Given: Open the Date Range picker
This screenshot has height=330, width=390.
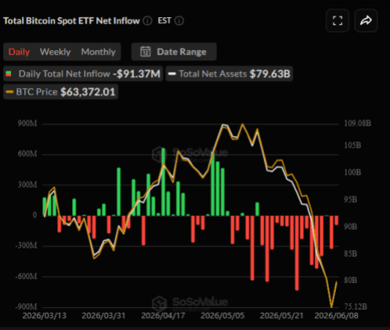Looking at the screenshot, I should (x=174, y=52).
